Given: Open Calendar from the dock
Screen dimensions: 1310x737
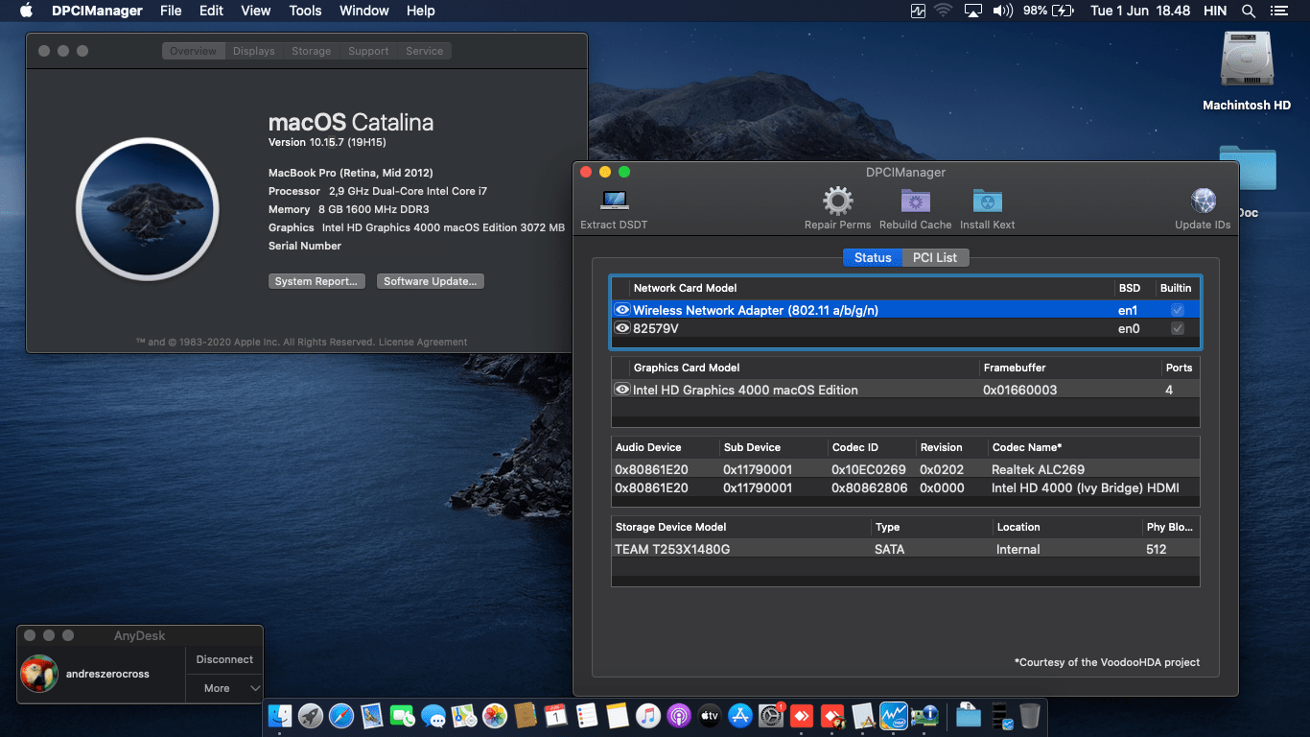Looking at the screenshot, I should 556,715.
